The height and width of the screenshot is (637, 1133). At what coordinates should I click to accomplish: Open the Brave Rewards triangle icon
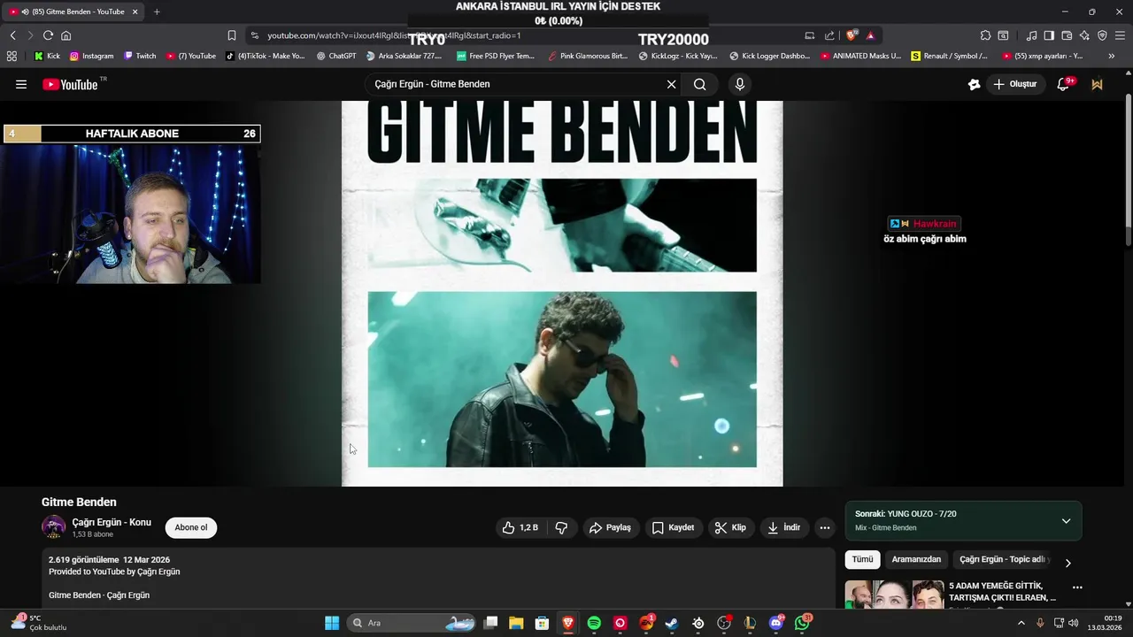coord(870,35)
